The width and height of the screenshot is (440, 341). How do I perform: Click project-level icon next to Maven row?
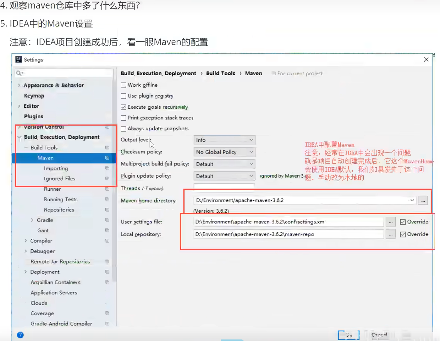[107, 158]
